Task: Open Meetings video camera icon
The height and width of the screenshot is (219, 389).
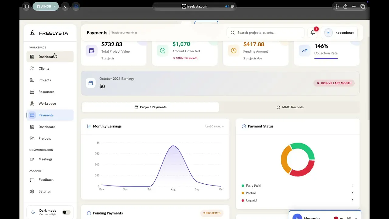Action: [x=32, y=159]
